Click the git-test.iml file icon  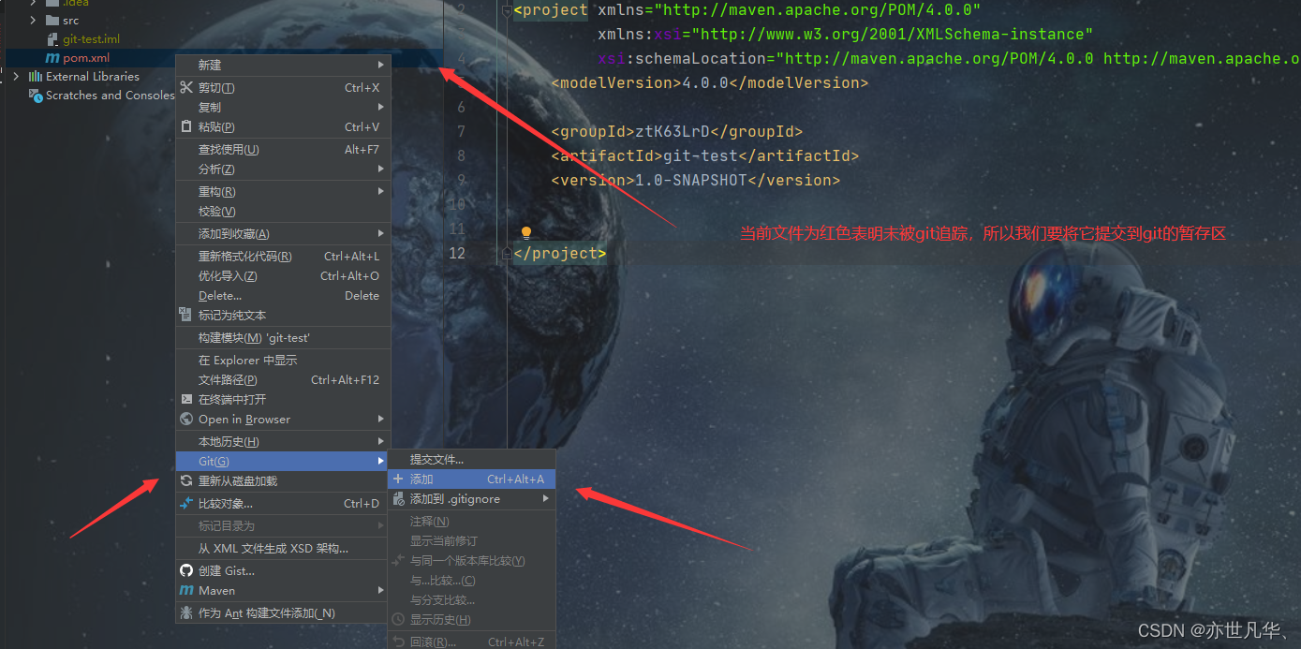(x=52, y=39)
